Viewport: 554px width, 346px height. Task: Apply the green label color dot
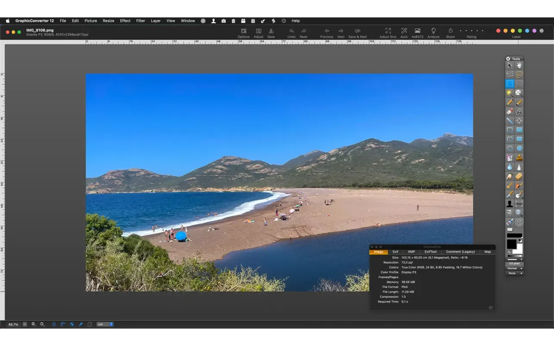pyautogui.click(x=520, y=31)
